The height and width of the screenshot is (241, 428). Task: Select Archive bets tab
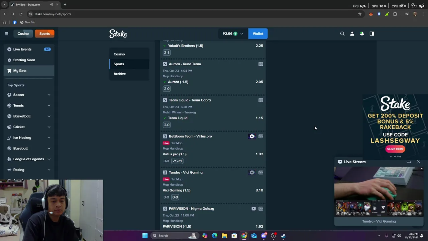129,74
